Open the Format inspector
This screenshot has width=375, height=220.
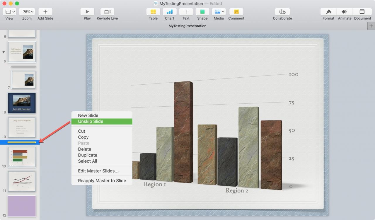click(328, 12)
